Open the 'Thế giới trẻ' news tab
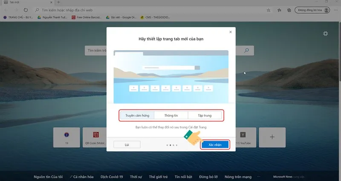Viewport: 341px width, 181px height. point(158,177)
